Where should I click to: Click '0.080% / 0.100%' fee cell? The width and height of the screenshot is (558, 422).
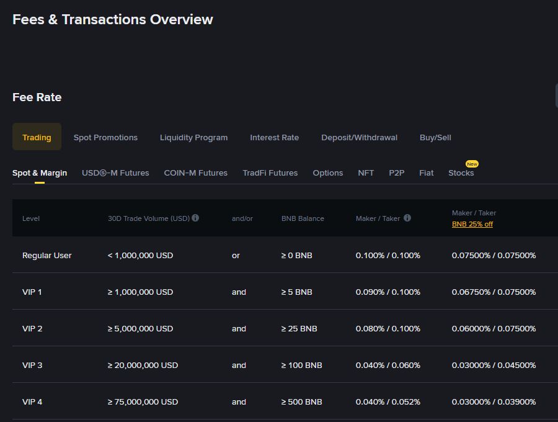388,329
